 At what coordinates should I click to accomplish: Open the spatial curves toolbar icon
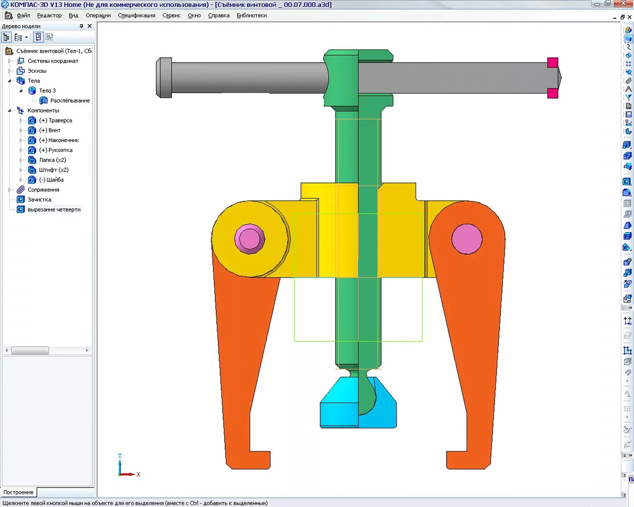click(x=628, y=47)
